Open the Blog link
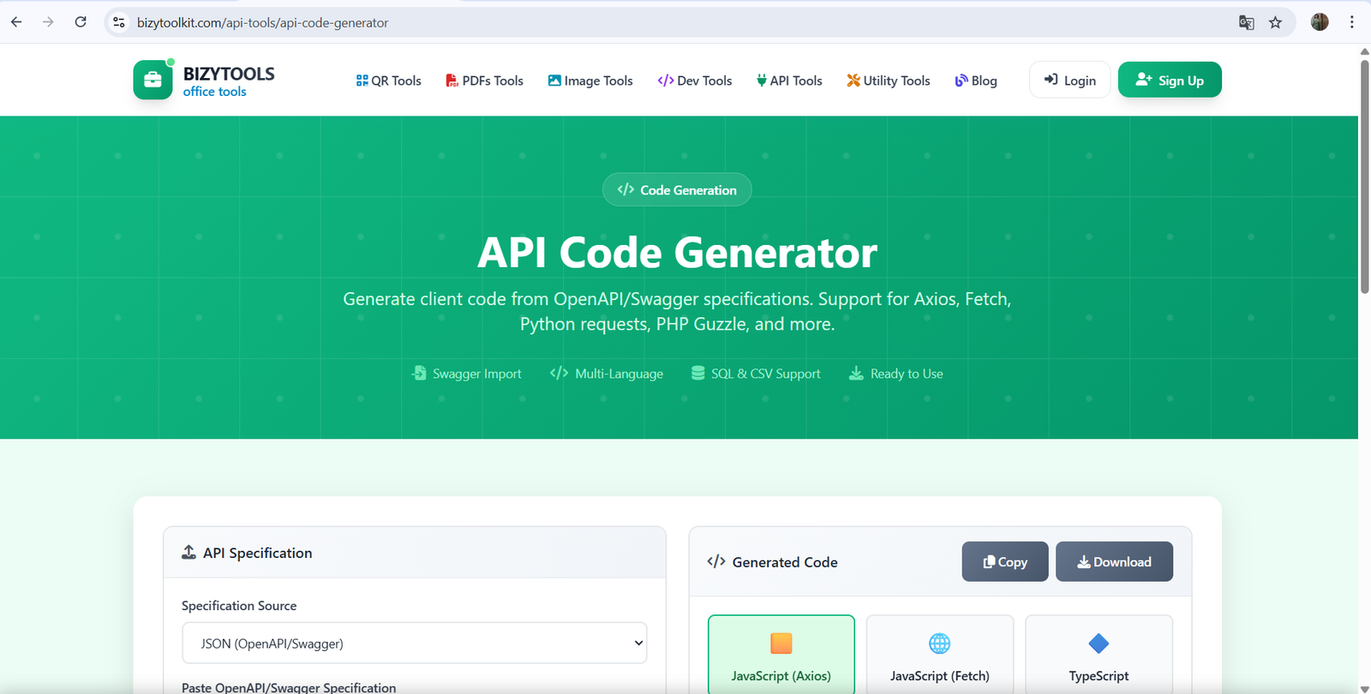Image resolution: width=1371 pixels, height=694 pixels. pos(976,81)
